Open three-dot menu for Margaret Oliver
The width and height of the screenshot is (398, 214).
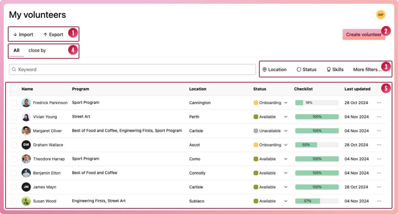[379, 131]
